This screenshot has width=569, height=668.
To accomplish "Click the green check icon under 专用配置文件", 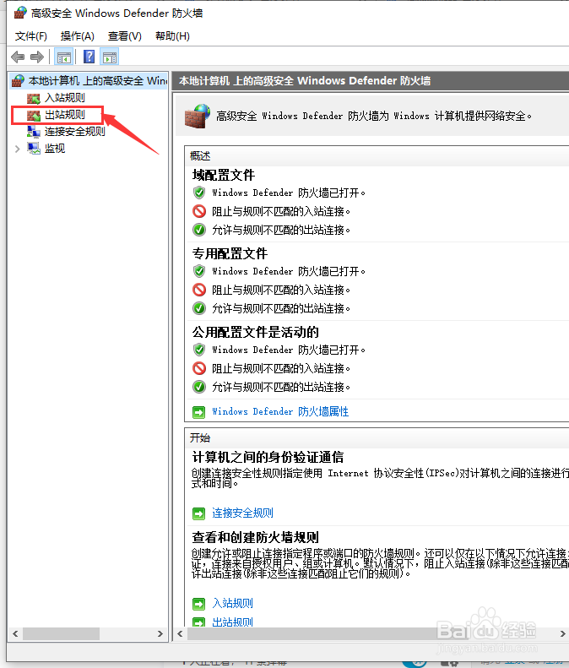I will [x=199, y=308].
